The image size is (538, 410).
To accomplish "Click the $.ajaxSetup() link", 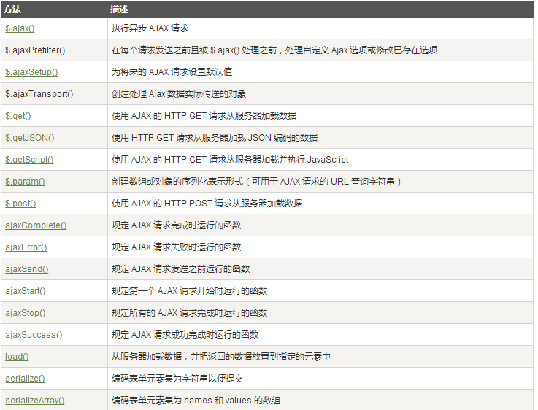I will point(31,72).
